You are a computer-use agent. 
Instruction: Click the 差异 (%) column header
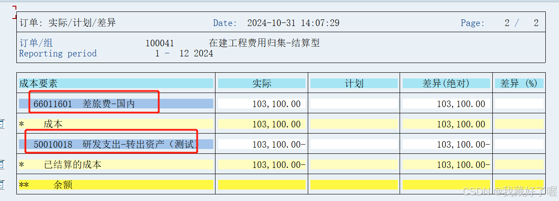click(519, 83)
